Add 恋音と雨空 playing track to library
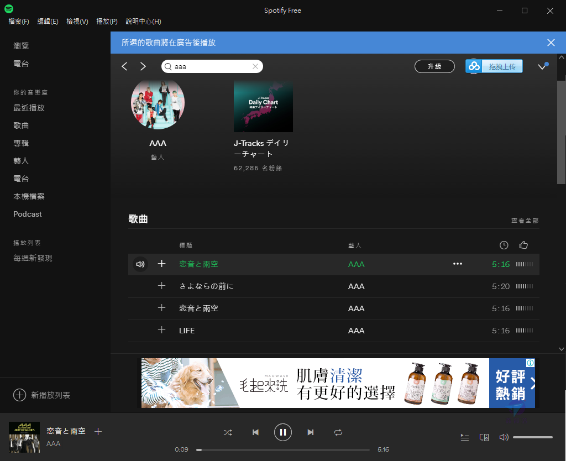Viewport: 566px width, 461px height. (162, 264)
